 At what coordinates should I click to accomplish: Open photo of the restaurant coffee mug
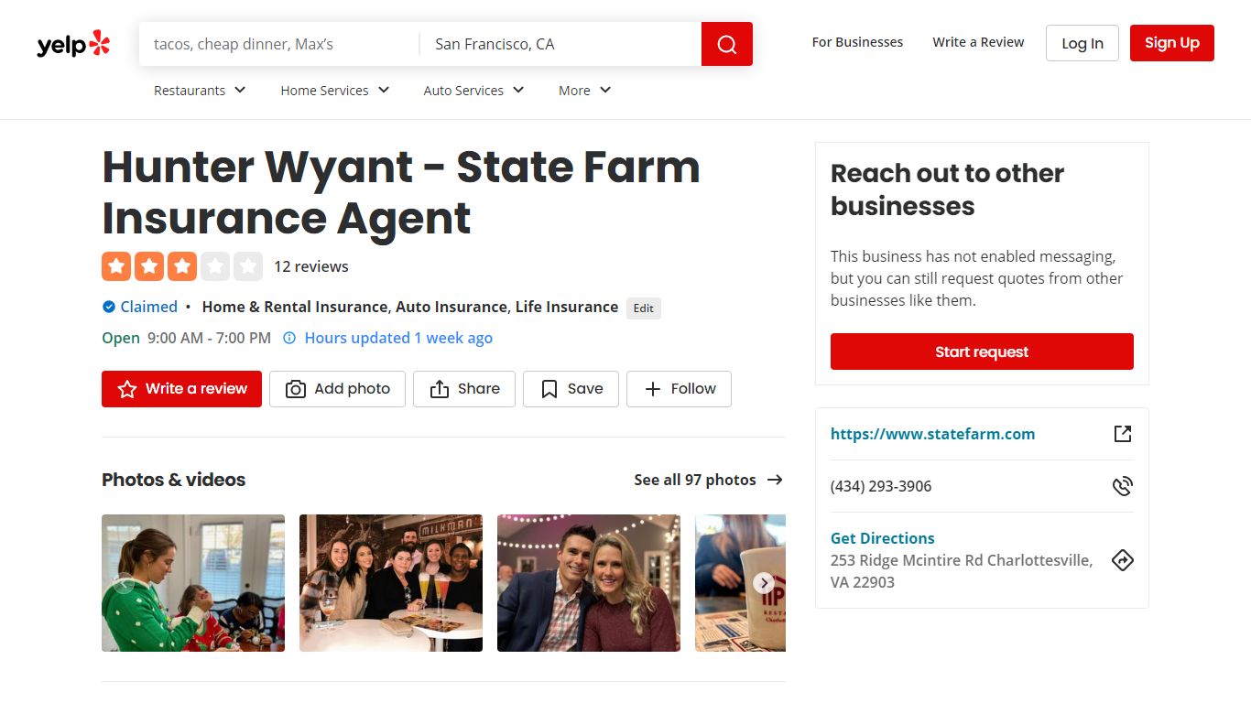click(x=740, y=583)
